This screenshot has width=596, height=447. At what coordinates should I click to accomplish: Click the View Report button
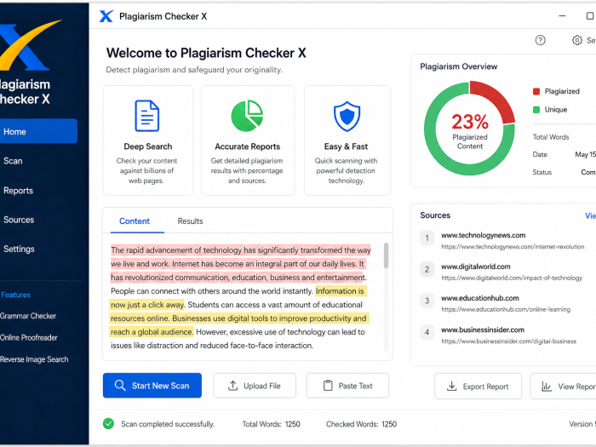(564, 387)
